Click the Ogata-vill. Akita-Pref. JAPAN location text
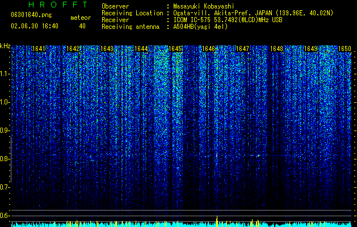 (253, 13)
